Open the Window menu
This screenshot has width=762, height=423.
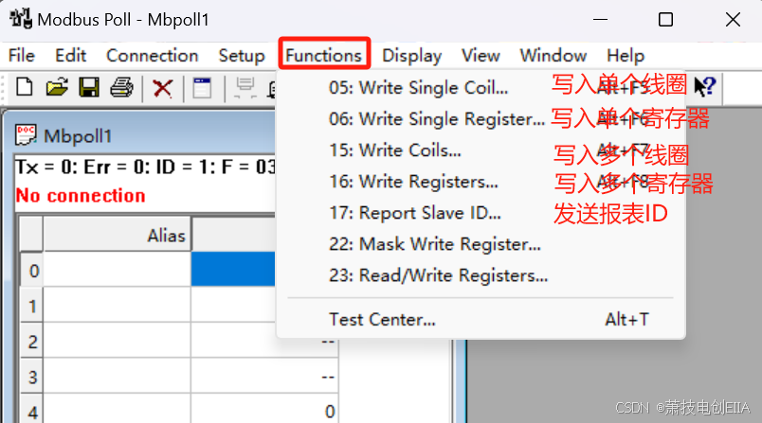coord(553,55)
